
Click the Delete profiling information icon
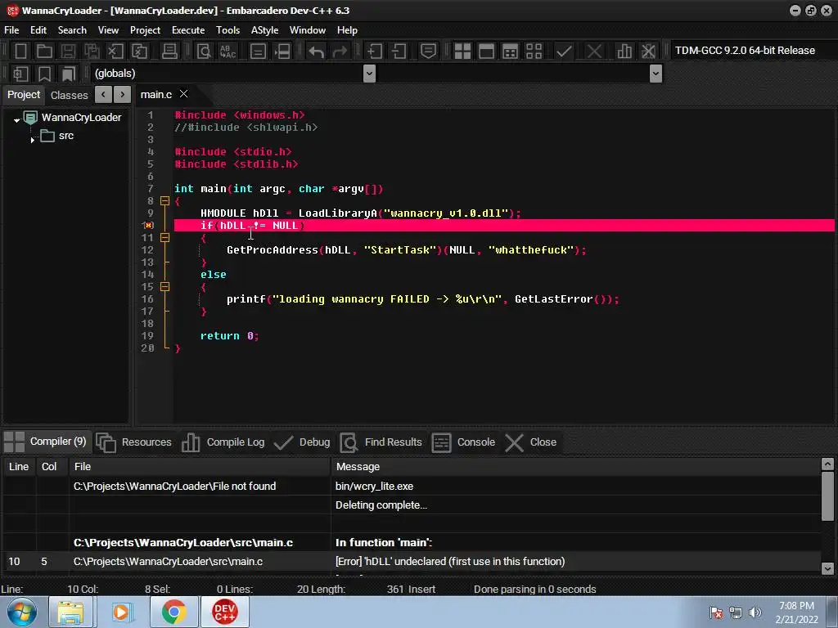coord(648,52)
